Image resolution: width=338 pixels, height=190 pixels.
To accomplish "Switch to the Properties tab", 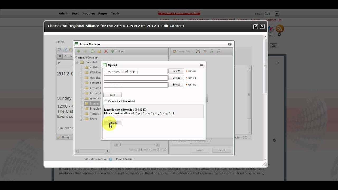I will (201, 141).
